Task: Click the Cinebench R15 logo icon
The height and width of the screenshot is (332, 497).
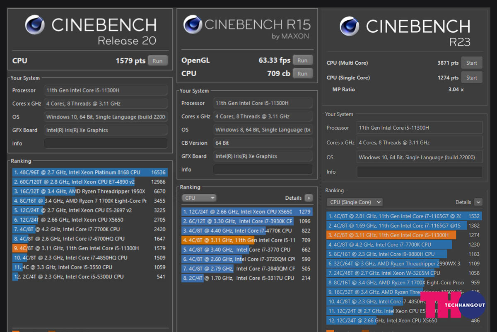Action: click(x=193, y=25)
